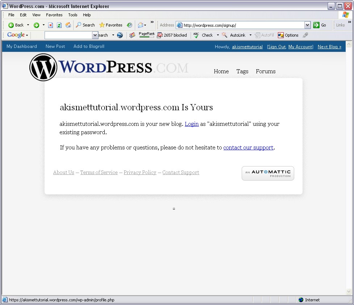Expand the Address bar URL dropdown
Screen dimensions: 354x305
(x=307, y=25)
